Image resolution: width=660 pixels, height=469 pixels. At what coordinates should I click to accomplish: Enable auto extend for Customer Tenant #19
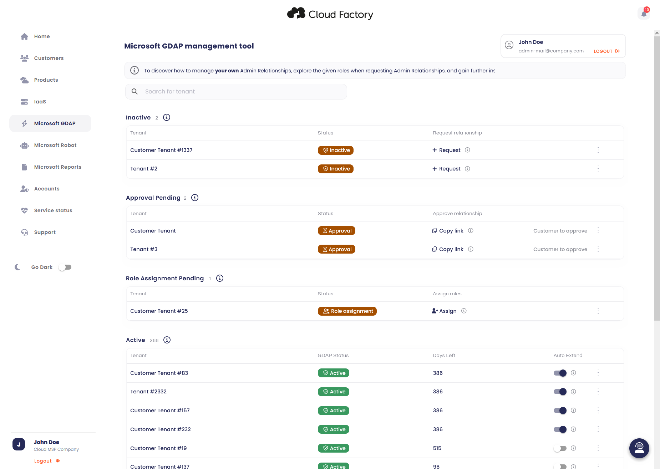(x=560, y=448)
